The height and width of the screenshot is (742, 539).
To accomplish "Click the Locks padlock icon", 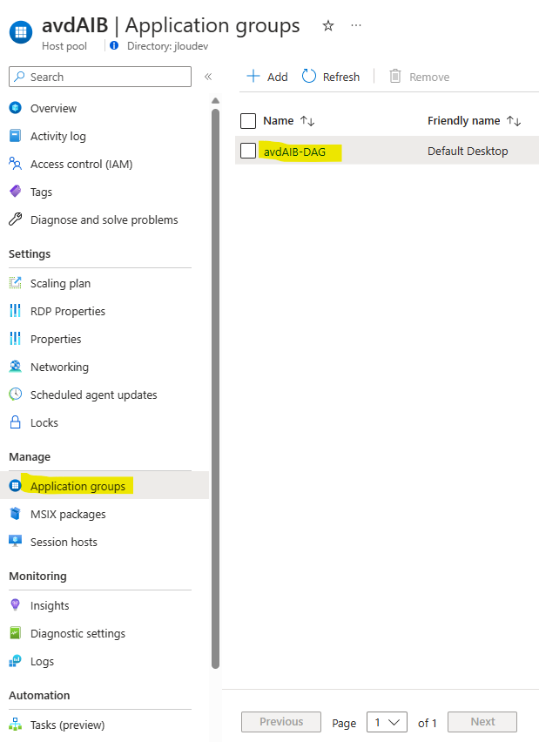I will [15, 422].
